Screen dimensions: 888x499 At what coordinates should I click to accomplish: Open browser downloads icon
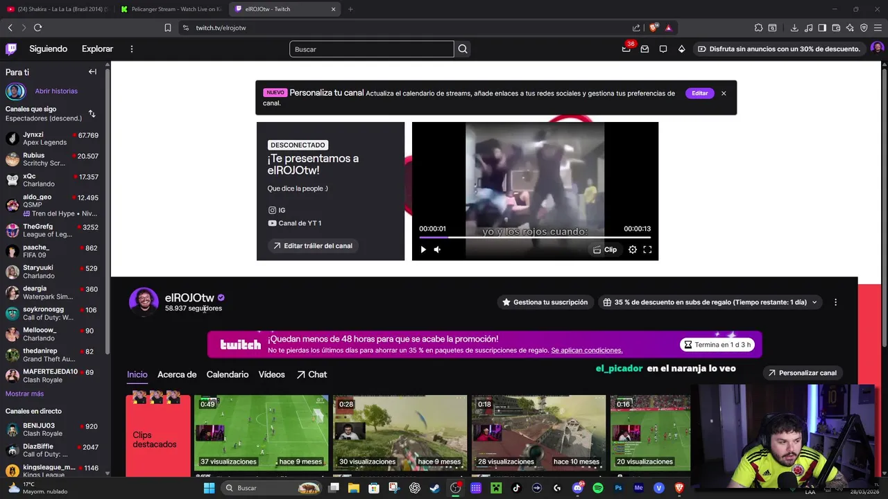click(x=794, y=28)
